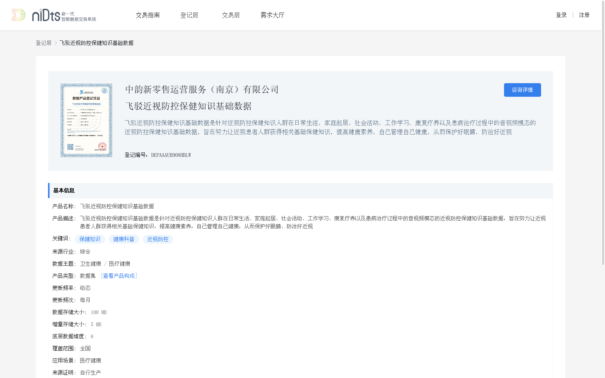Select coverage value 全国
The height and width of the screenshot is (378, 605).
pos(85,349)
